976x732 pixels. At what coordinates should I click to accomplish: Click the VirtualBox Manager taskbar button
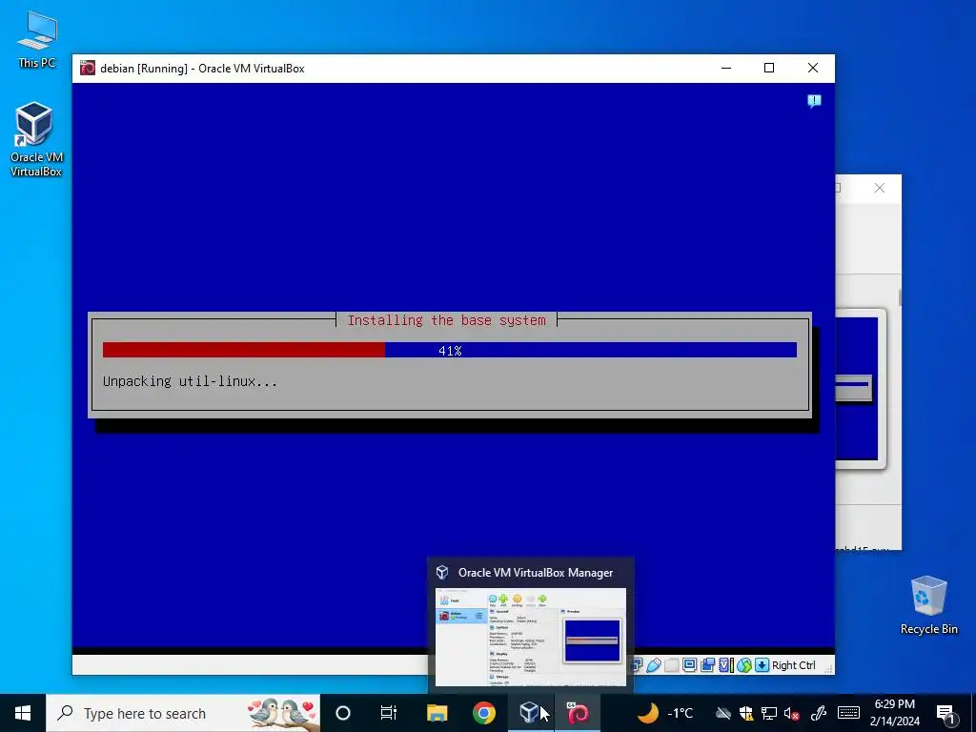530,713
